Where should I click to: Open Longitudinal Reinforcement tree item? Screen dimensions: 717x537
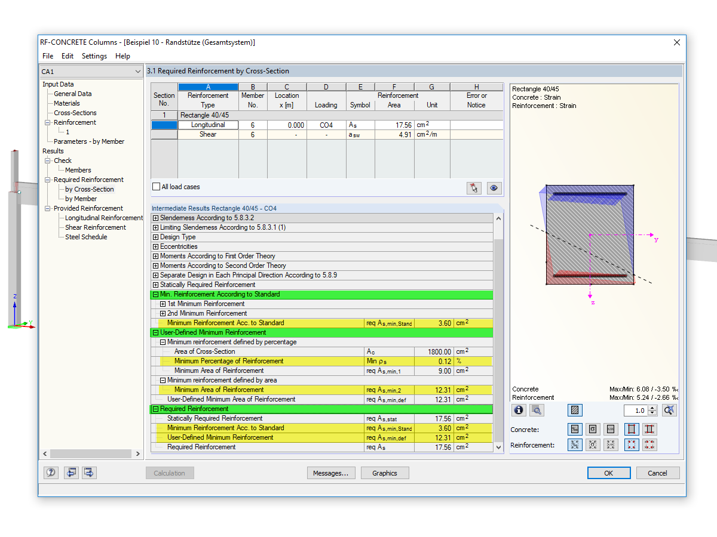click(x=104, y=218)
